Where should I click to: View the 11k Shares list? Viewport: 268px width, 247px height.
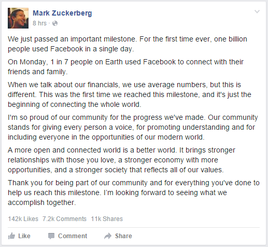pyautogui.click(x=107, y=219)
